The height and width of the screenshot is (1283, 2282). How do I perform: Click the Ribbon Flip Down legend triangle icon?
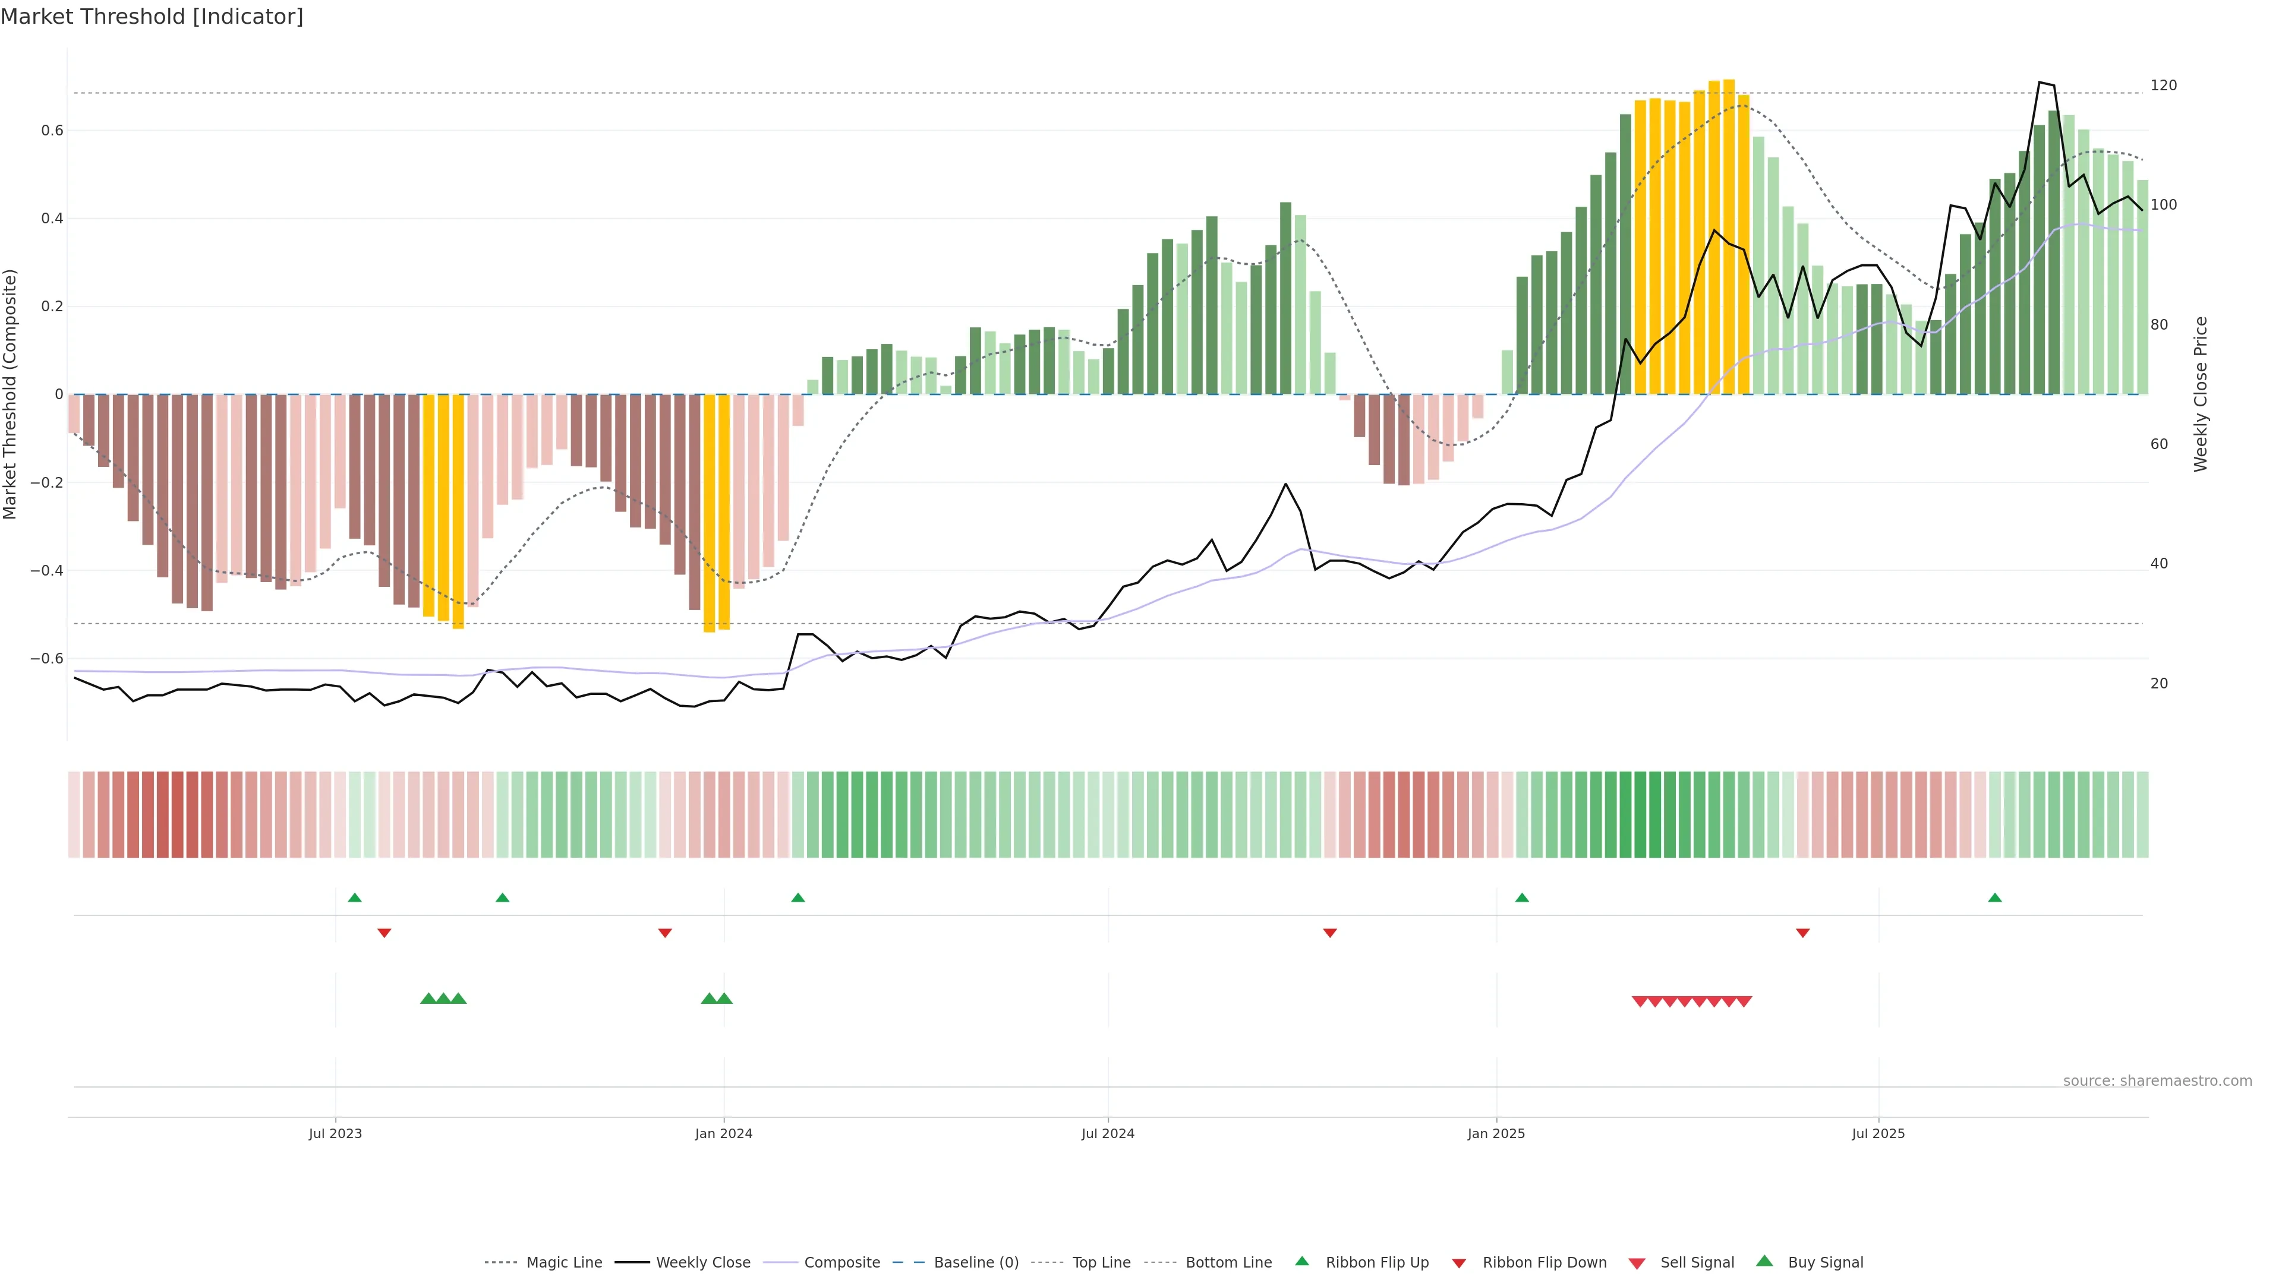point(1459,1263)
